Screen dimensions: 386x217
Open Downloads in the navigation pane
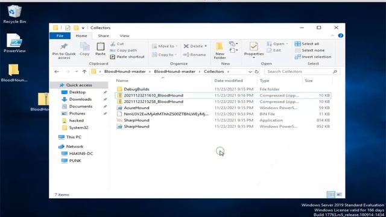coord(80,99)
